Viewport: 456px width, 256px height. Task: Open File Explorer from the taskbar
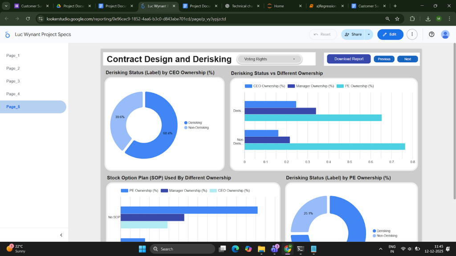(261, 249)
